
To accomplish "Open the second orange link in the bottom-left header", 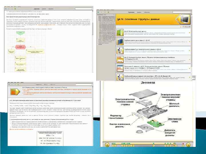I will click(57, 93).
